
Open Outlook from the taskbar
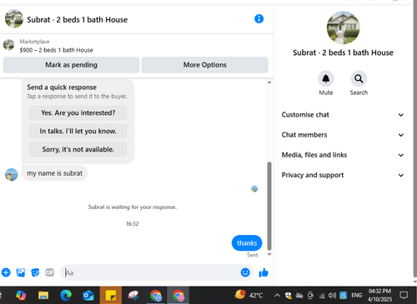pyautogui.click(x=88, y=295)
